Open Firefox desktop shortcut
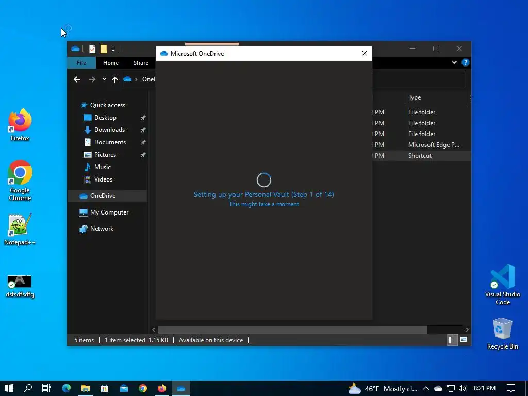 (x=20, y=125)
